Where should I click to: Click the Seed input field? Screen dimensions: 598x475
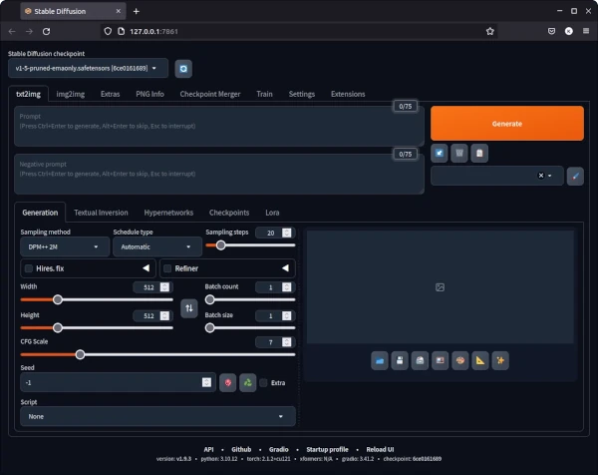pyautogui.click(x=119, y=382)
